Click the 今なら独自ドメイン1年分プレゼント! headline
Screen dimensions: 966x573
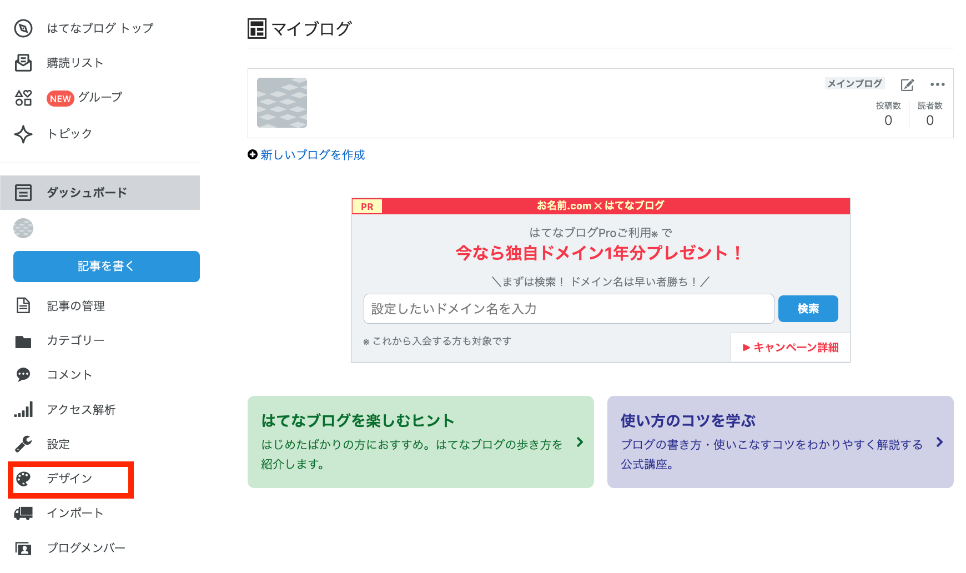tap(599, 253)
